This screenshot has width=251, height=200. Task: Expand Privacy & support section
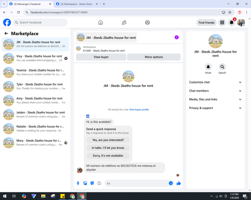click(x=215, y=108)
